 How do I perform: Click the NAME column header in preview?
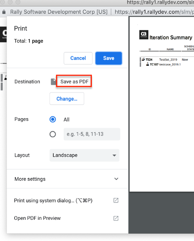[170, 49]
